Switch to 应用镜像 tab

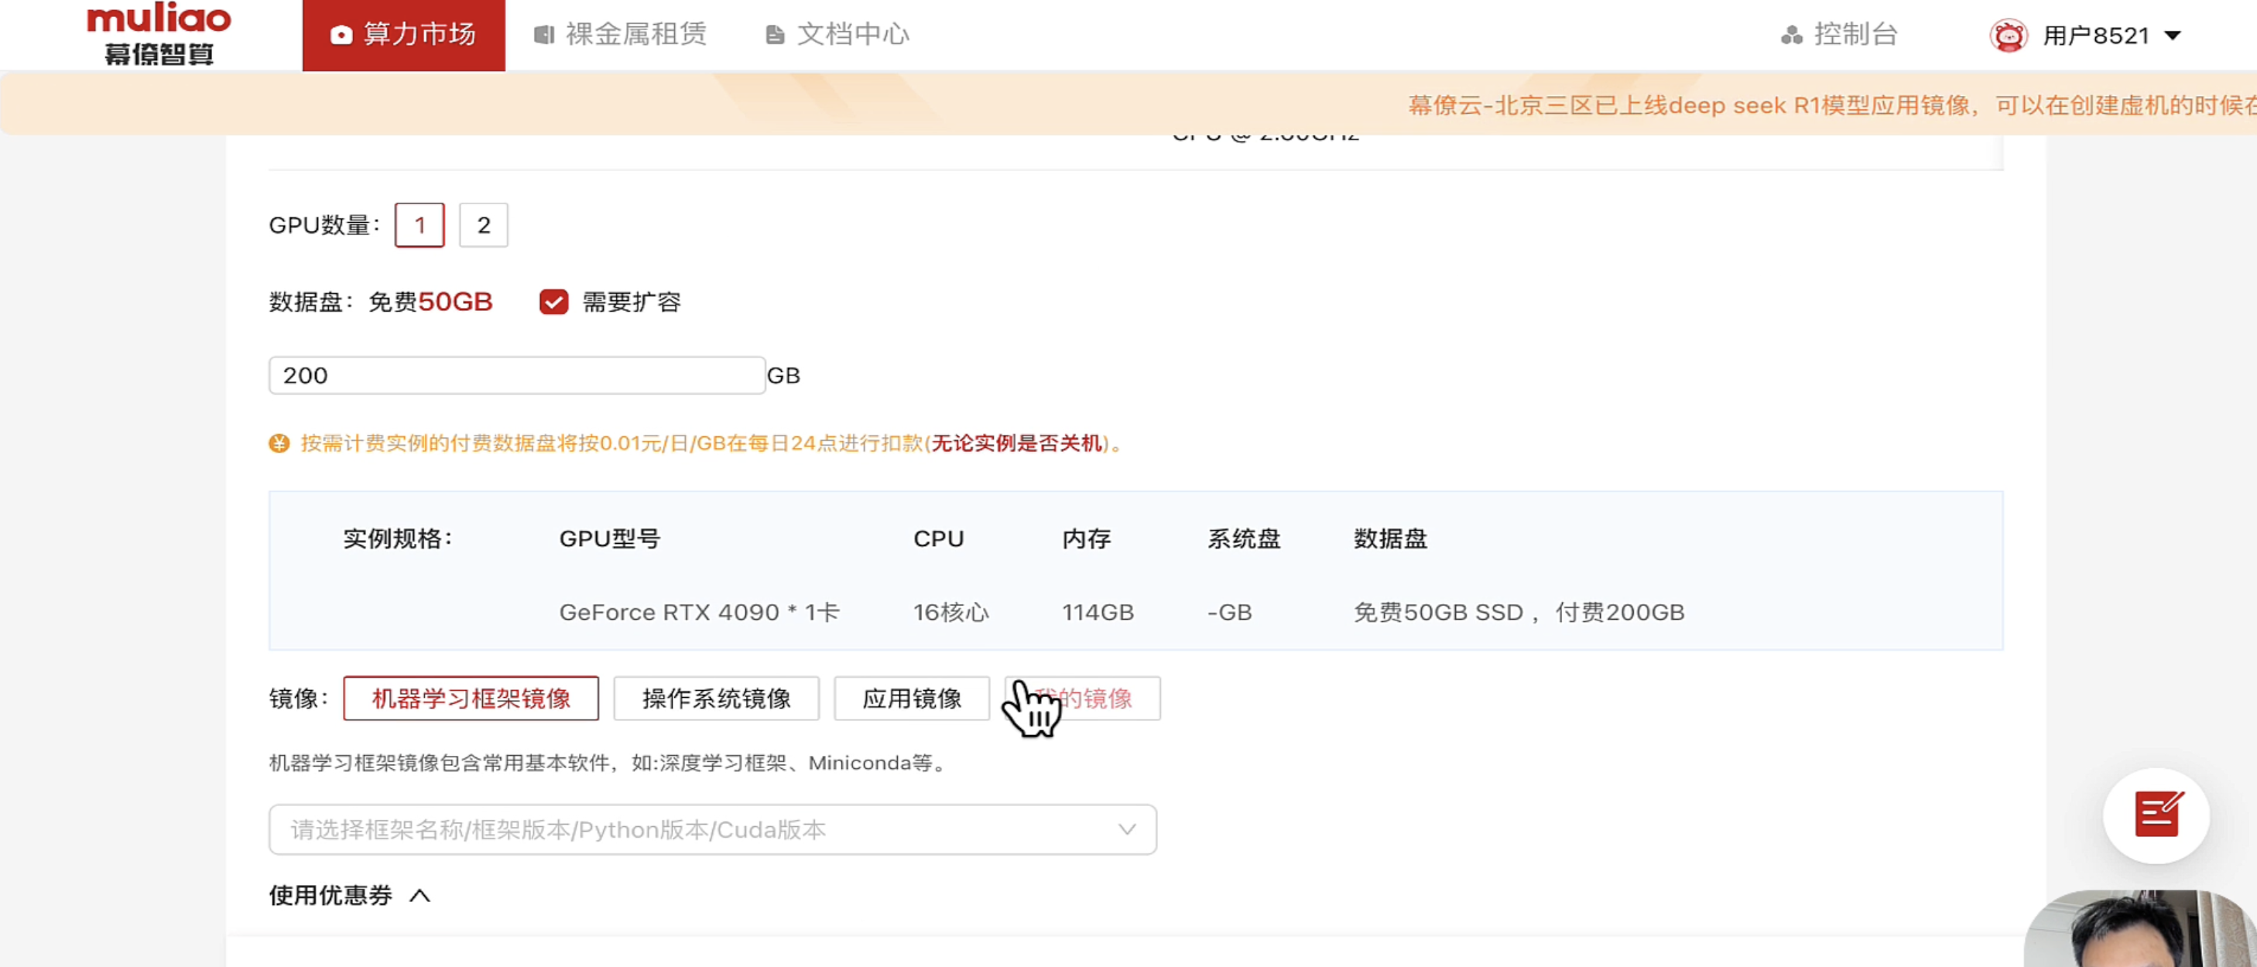pos(911,698)
